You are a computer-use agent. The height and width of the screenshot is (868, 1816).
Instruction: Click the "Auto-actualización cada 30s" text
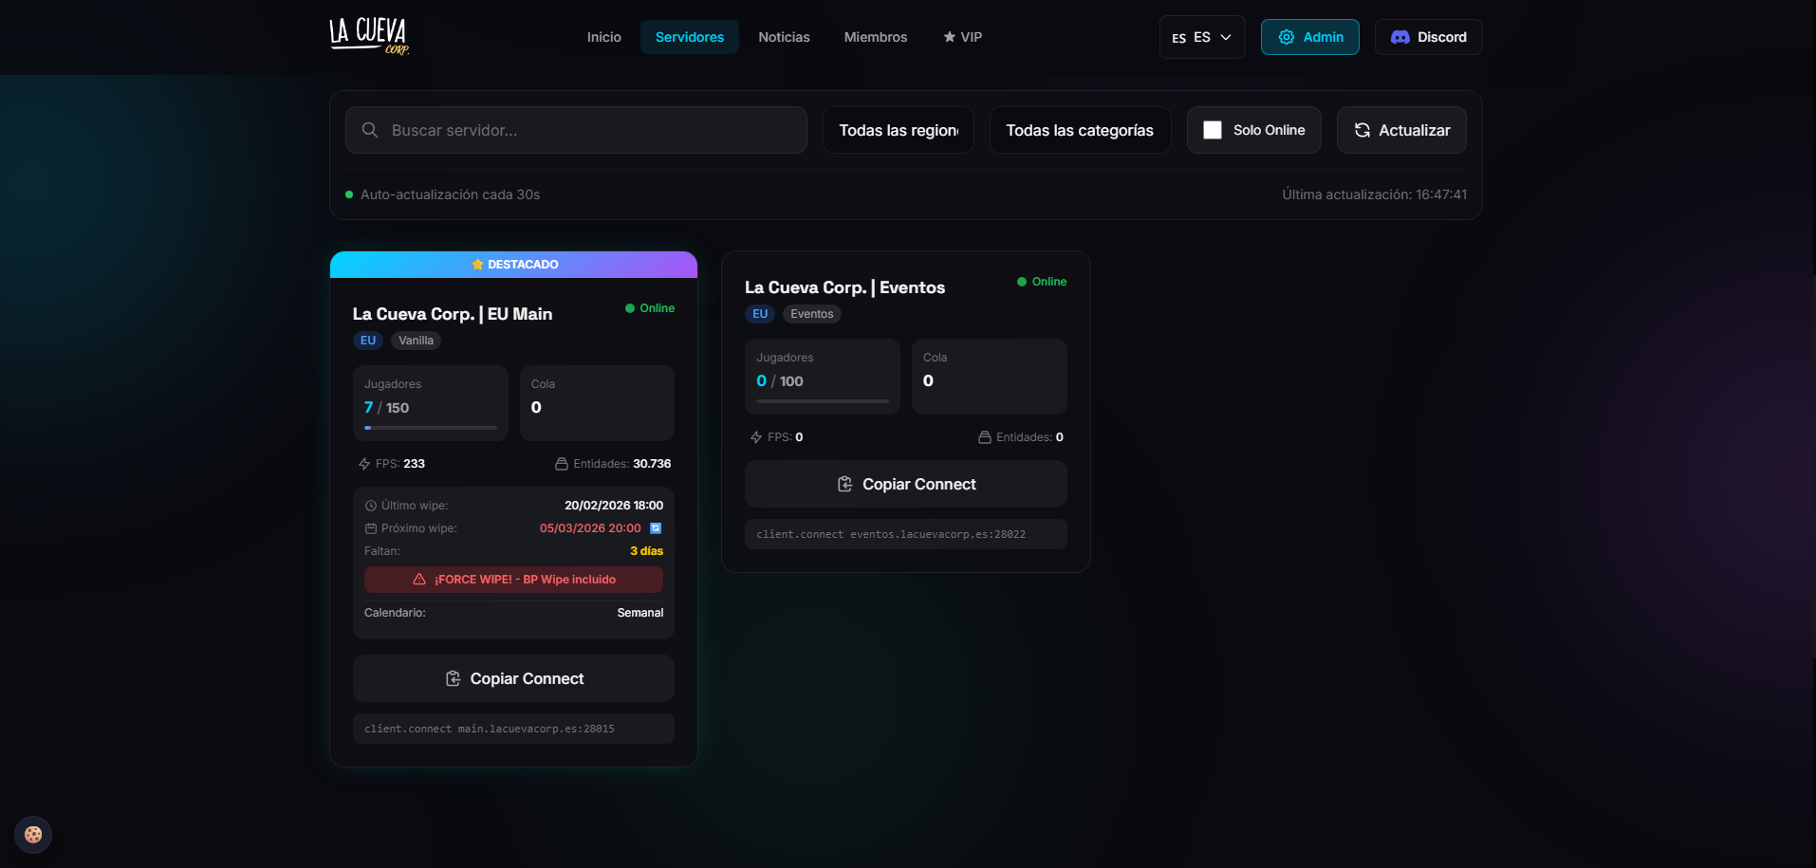pyautogui.click(x=450, y=194)
